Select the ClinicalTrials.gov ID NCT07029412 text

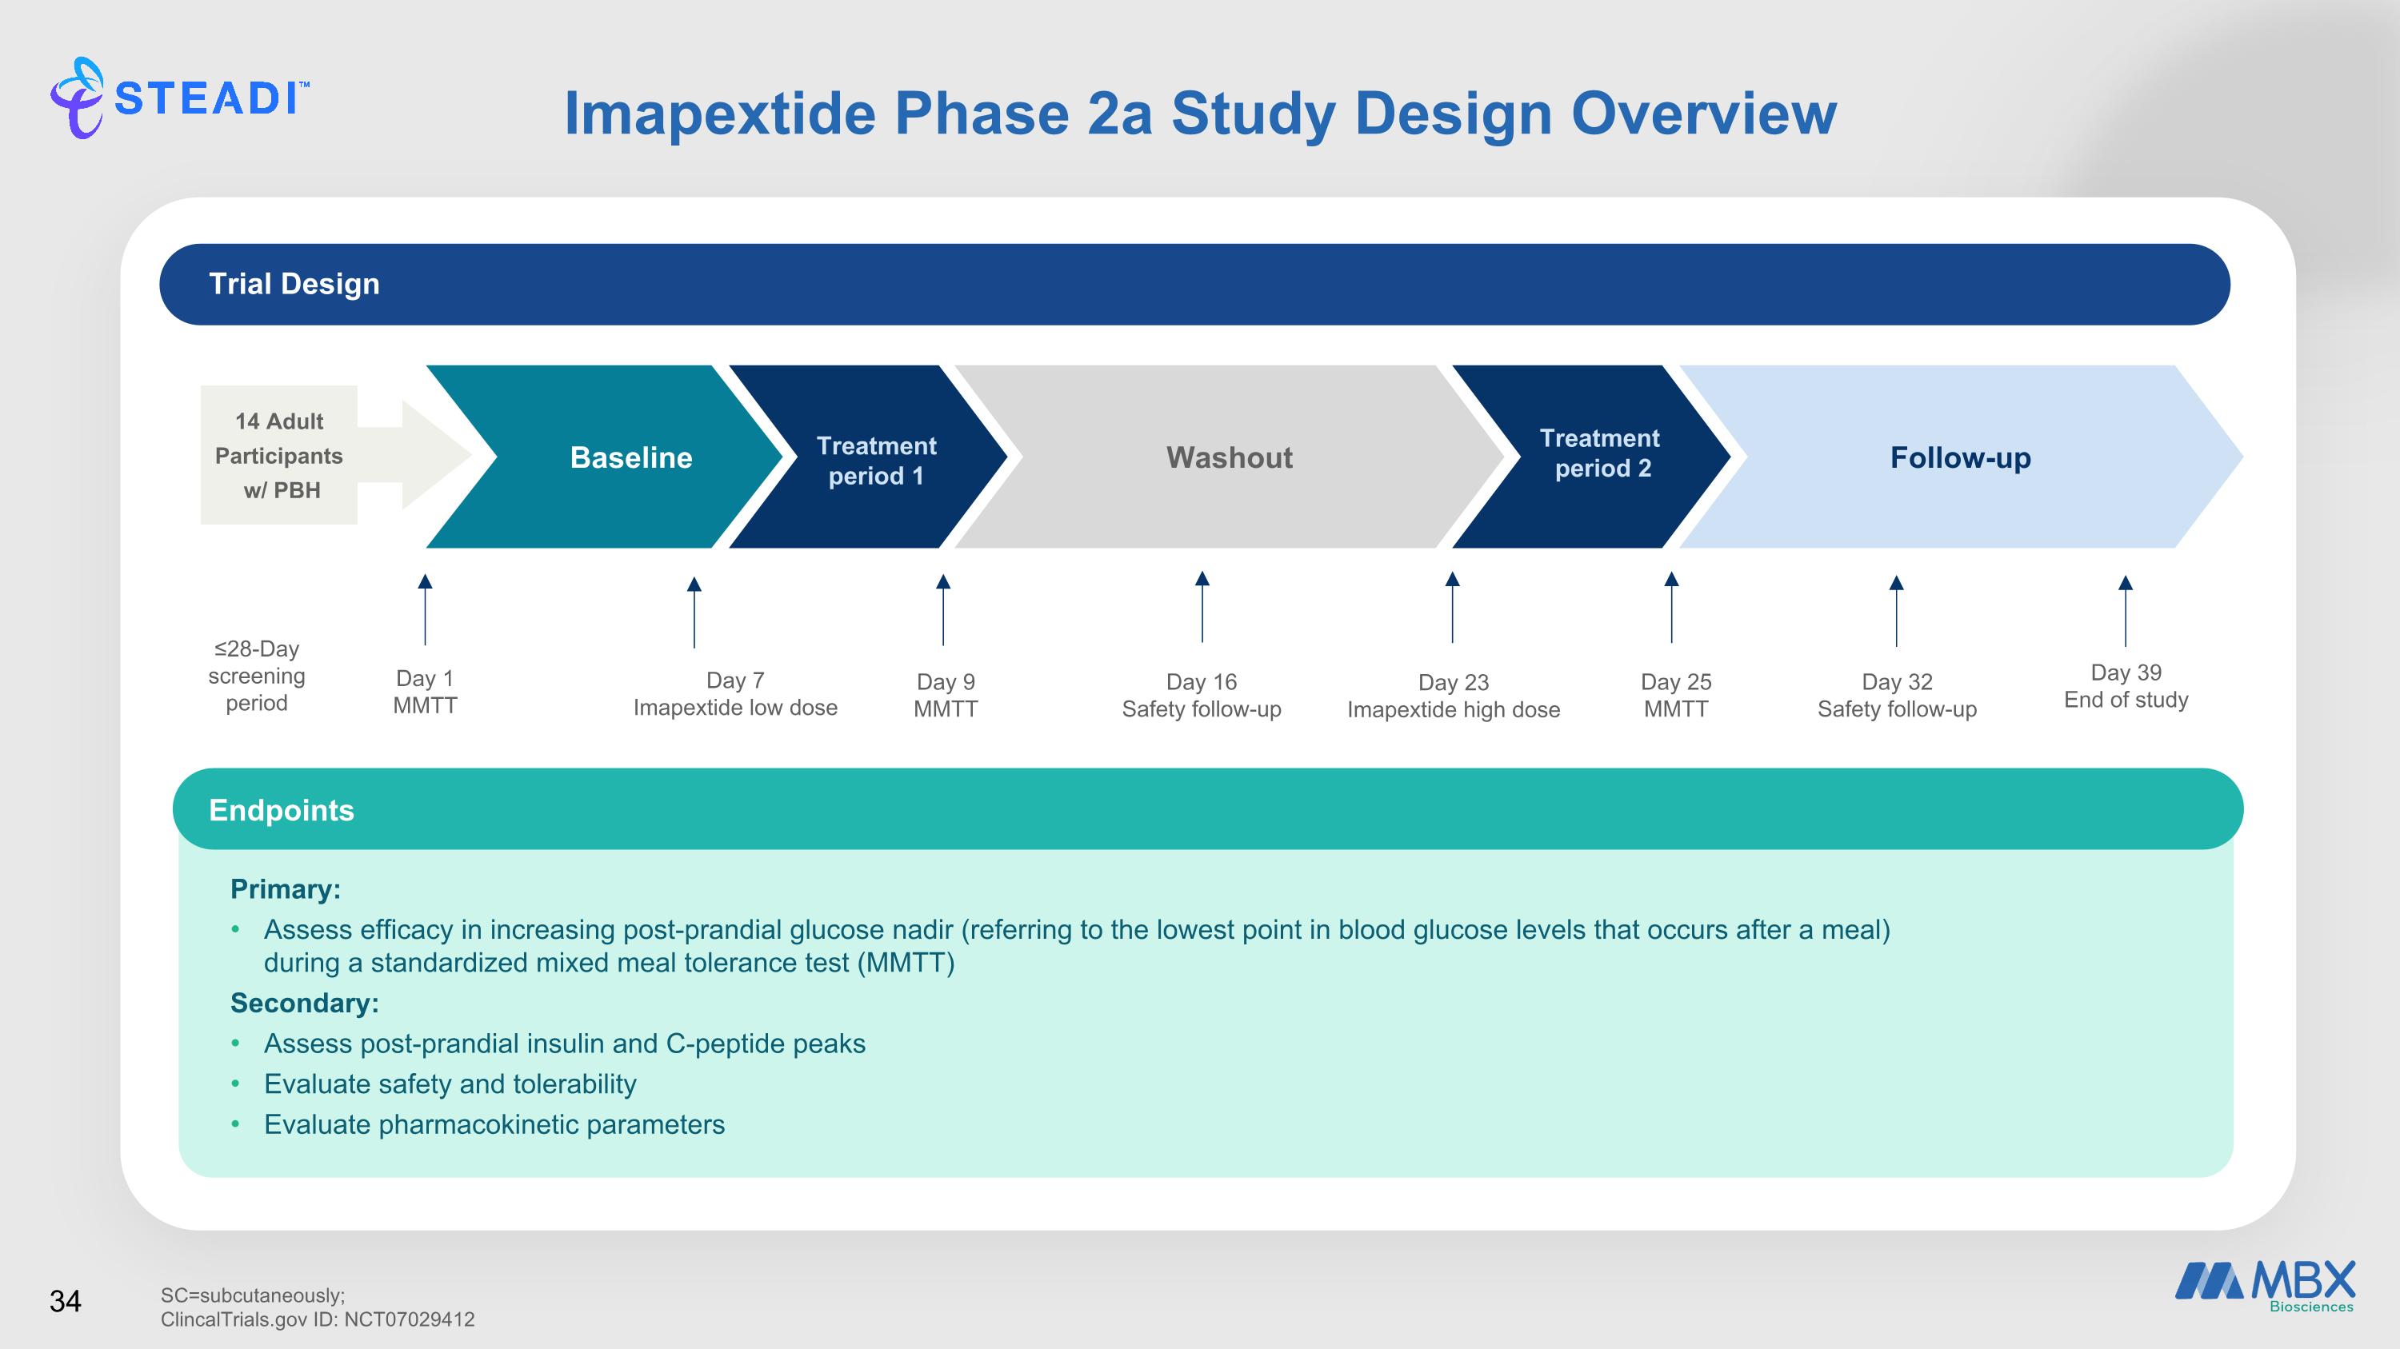317,1319
